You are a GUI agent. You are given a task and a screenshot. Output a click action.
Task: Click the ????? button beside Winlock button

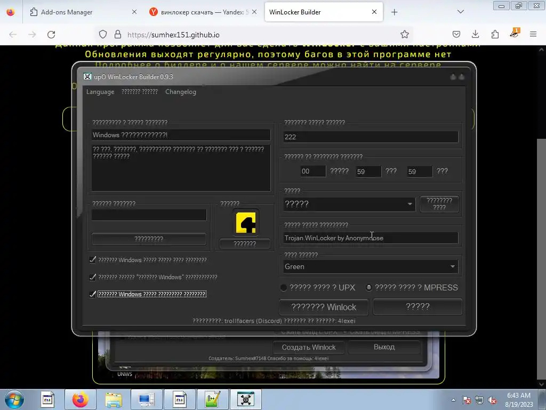coord(417,307)
